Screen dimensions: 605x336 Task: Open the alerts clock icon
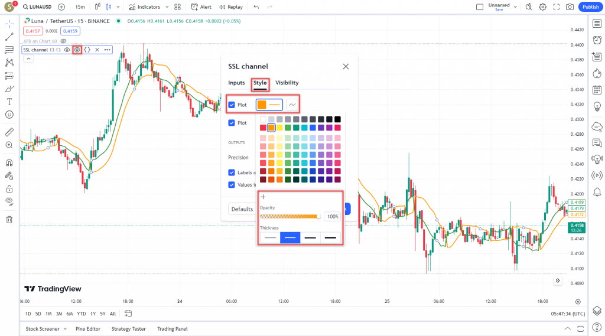[597, 40]
